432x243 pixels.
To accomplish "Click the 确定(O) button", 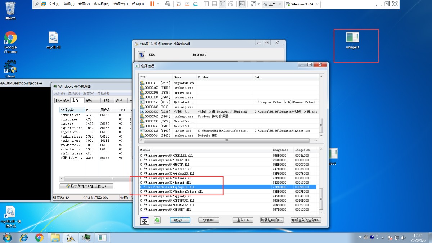I will 180,220.
